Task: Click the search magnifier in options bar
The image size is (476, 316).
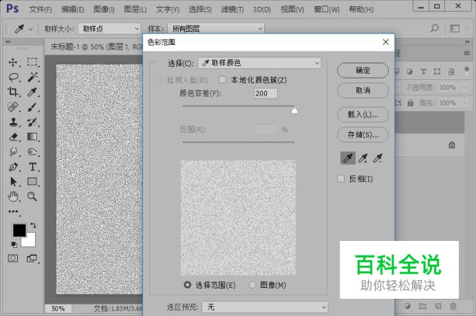Action: click(435, 28)
